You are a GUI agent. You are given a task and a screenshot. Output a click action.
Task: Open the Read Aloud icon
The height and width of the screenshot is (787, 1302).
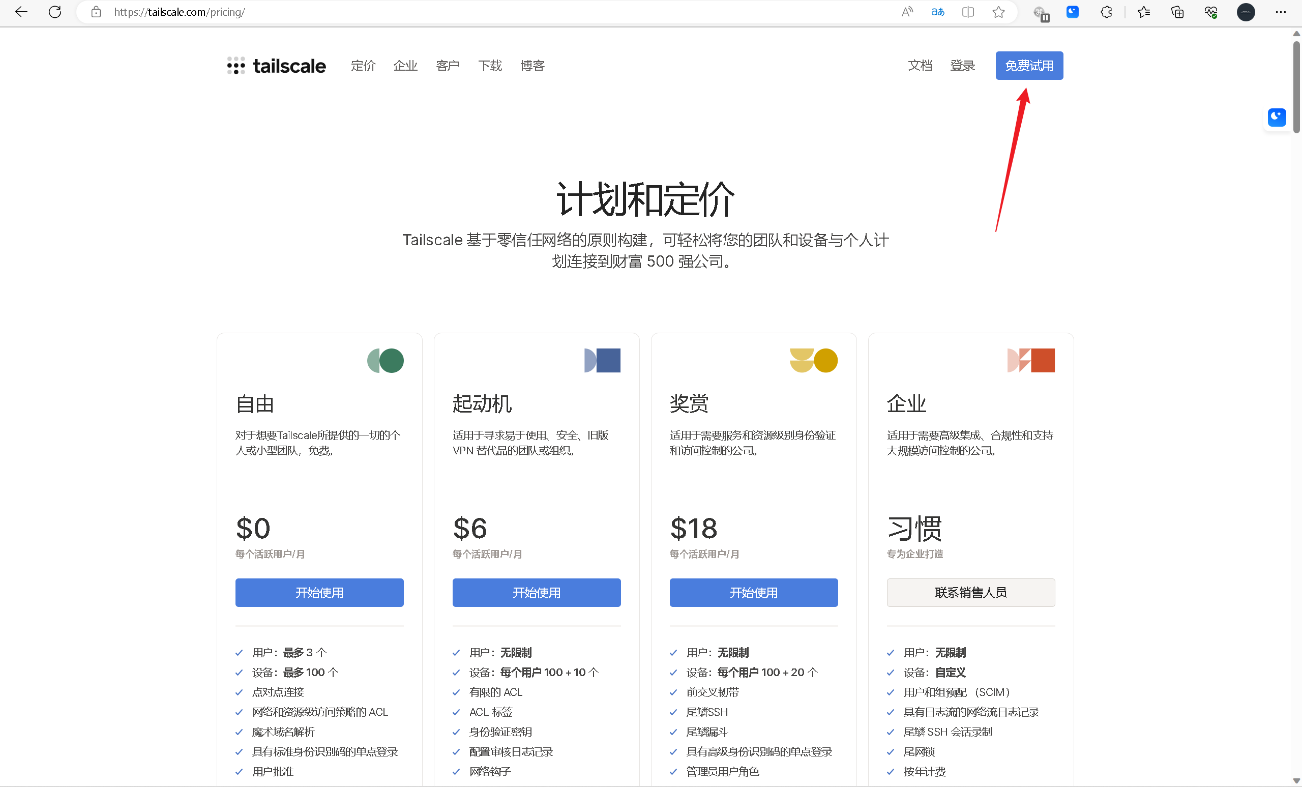(x=907, y=12)
